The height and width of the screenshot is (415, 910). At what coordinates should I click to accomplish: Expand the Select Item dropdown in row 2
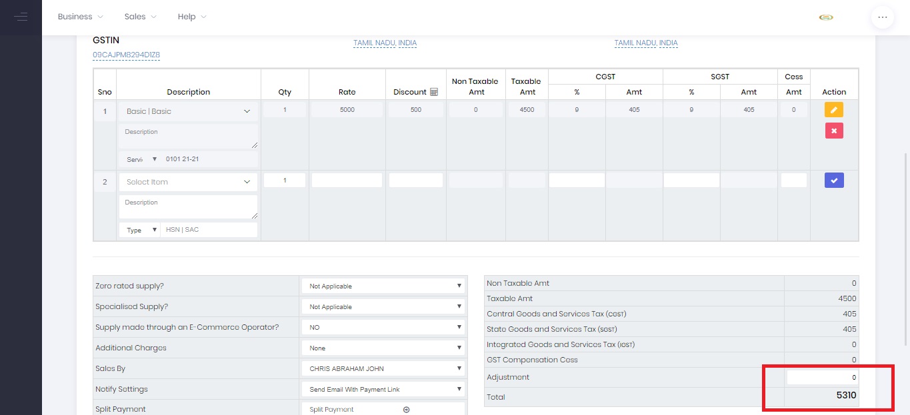pos(188,182)
